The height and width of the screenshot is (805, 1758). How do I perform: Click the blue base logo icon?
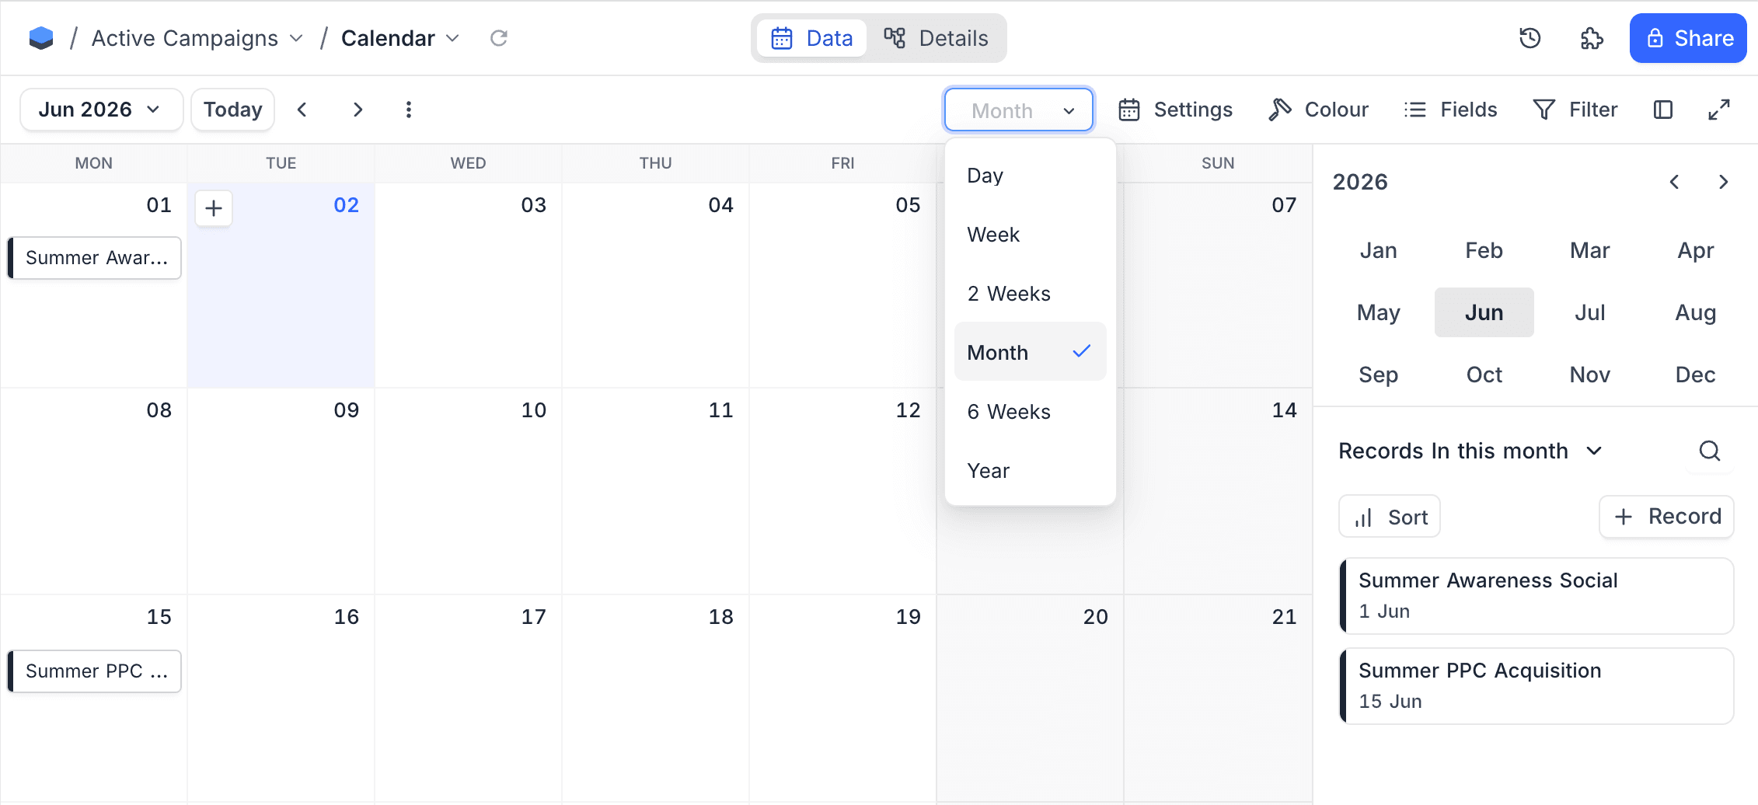click(x=41, y=38)
